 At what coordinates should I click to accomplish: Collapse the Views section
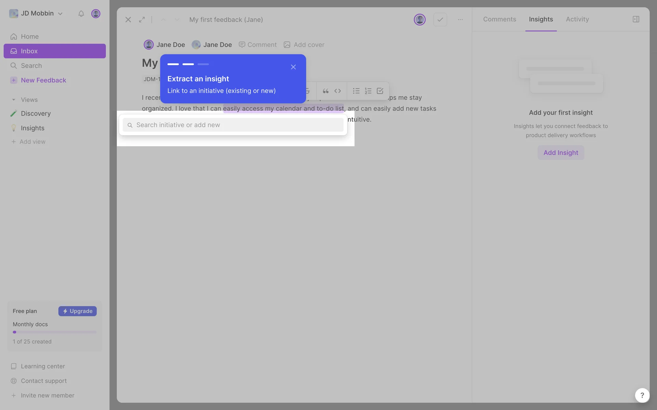coord(14,100)
